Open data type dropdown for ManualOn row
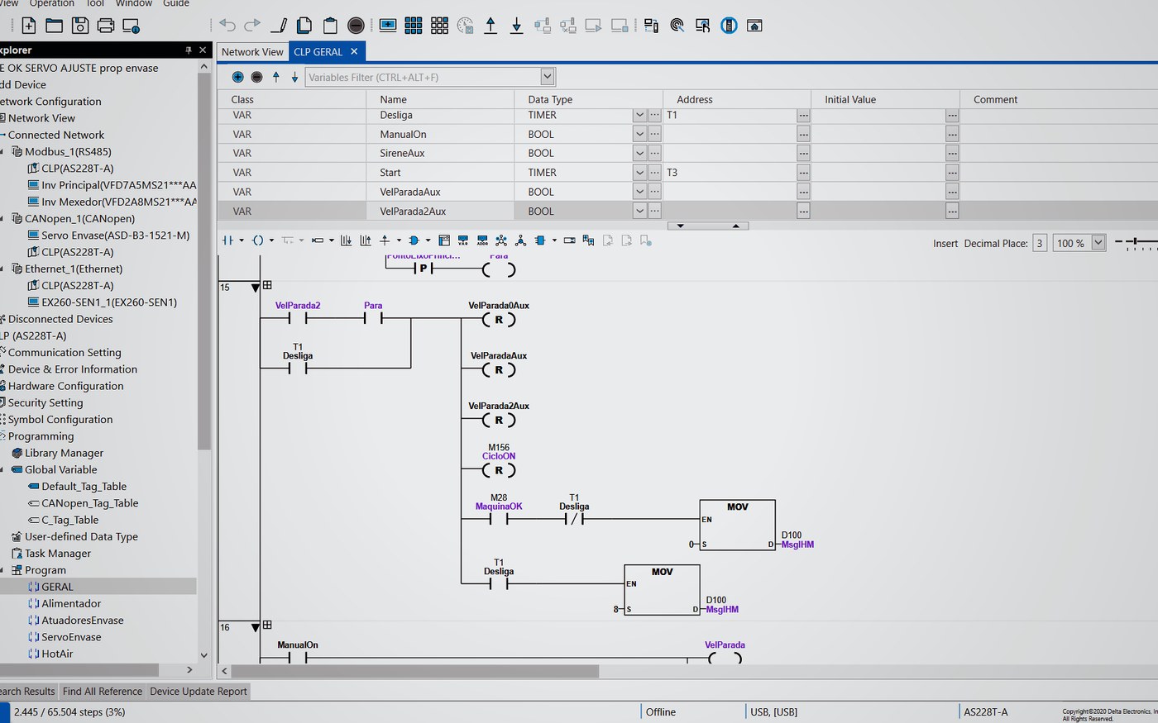1158x723 pixels. click(639, 134)
